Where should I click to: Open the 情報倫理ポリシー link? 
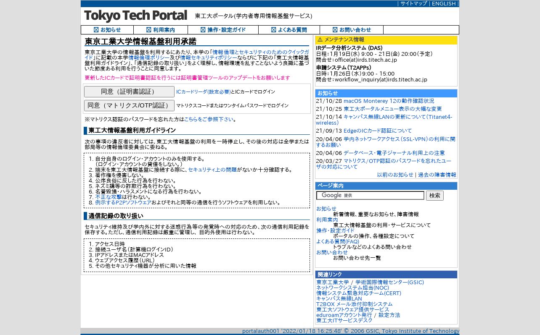pyautogui.click(x=149, y=58)
